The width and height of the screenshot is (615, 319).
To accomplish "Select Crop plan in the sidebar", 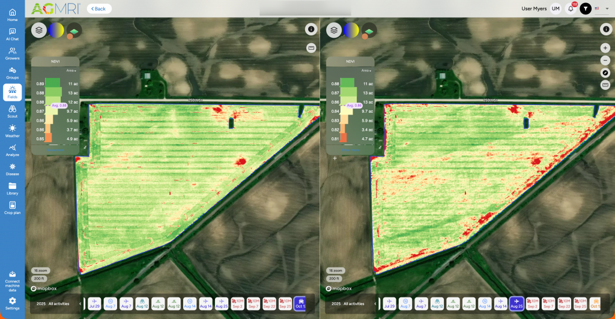I will pos(12,207).
